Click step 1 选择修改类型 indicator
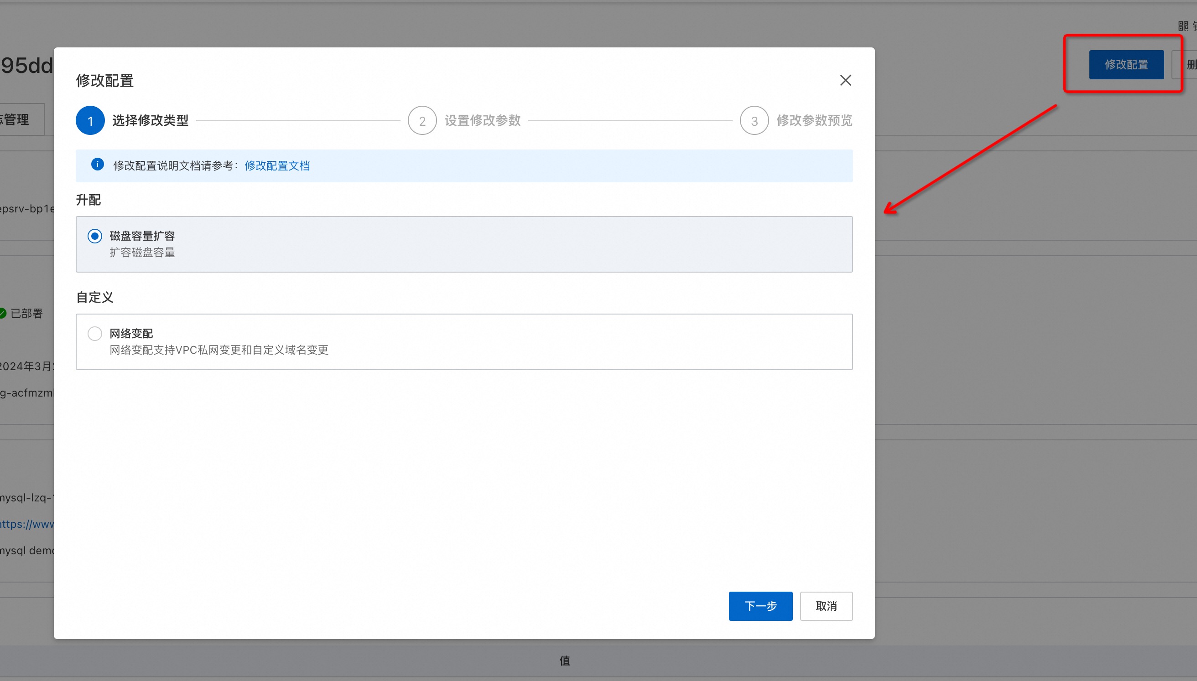This screenshot has height=681, width=1197. click(x=90, y=121)
